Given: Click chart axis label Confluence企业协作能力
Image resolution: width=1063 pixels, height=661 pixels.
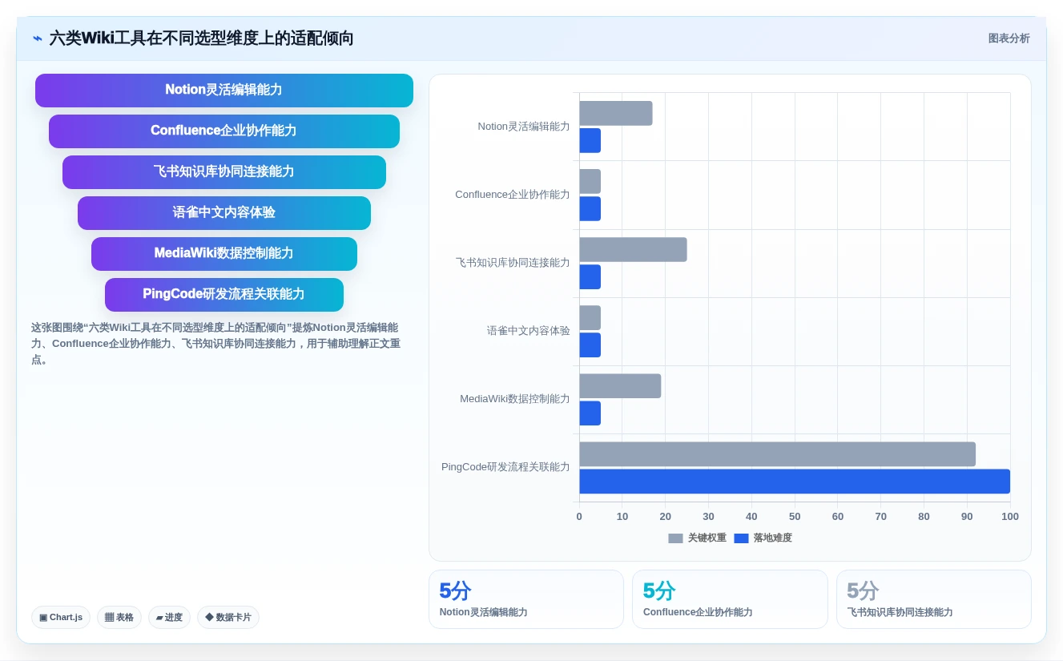Looking at the screenshot, I should click(513, 195).
